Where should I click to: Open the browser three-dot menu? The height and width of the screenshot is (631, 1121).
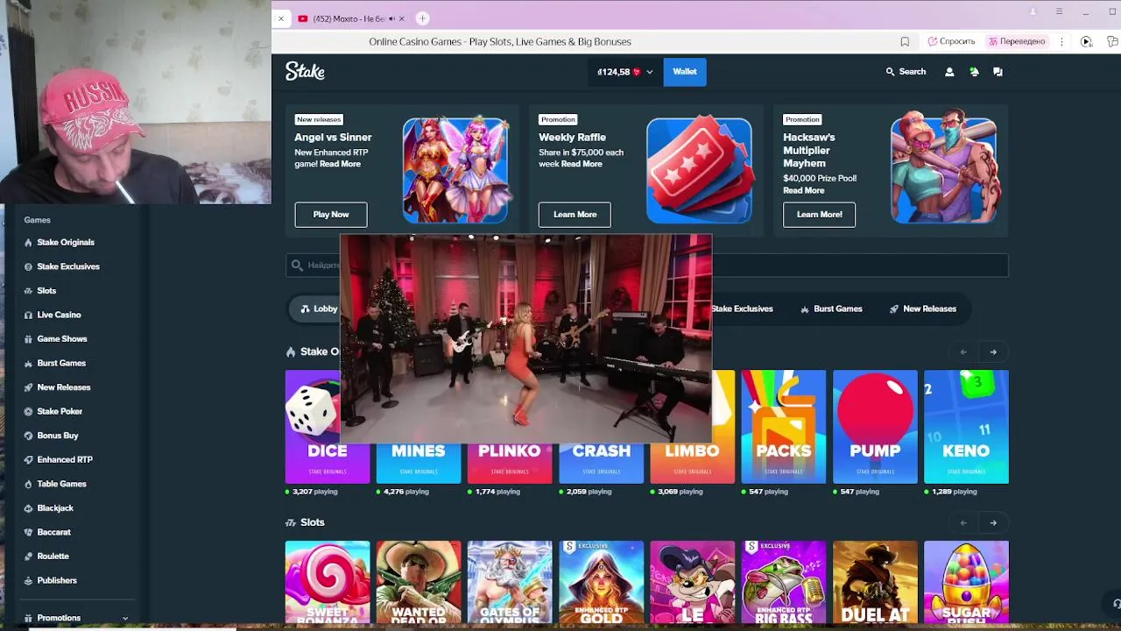(1061, 42)
